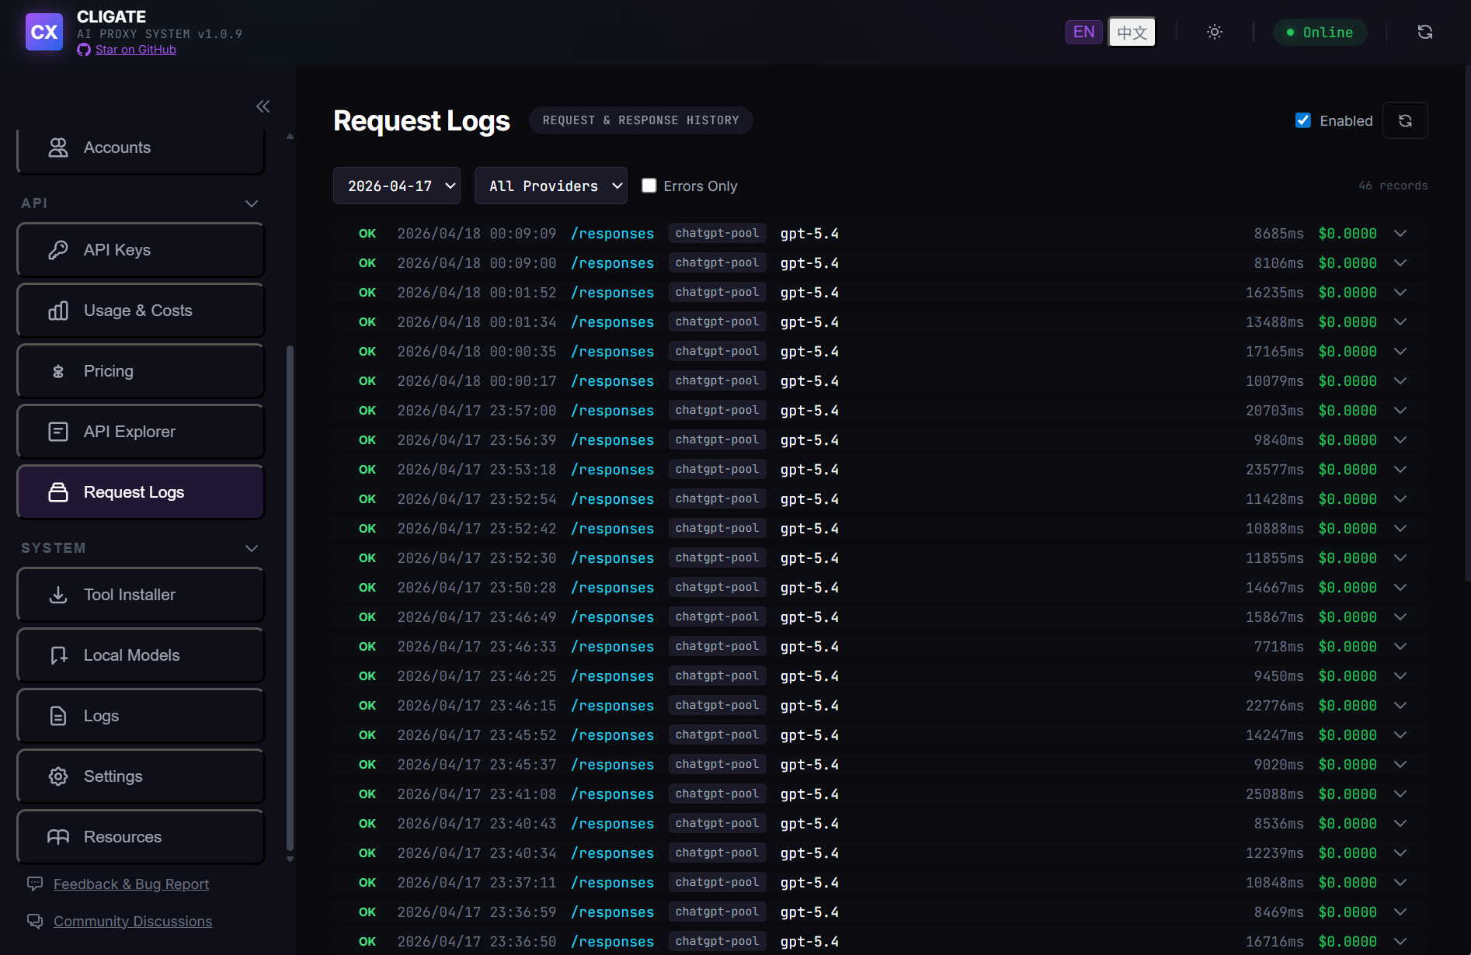
Task: Open the API Explorer
Action: pos(141,432)
